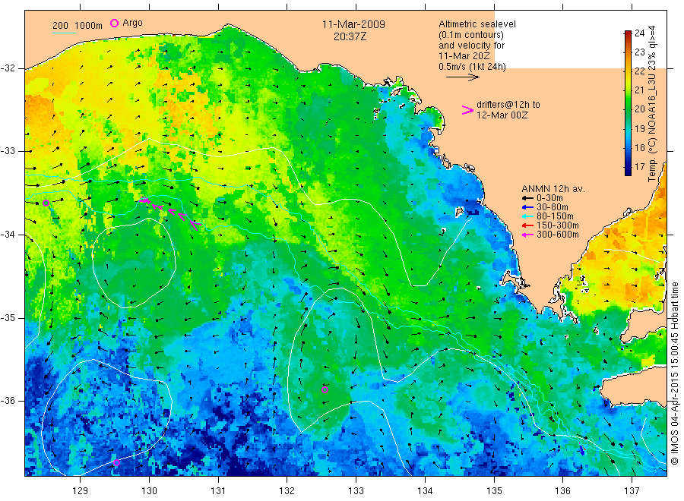The width and height of the screenshot is (684, 501).
Task: Click the Argo float marker near 132.5, -36
Action: coord(325,390)
